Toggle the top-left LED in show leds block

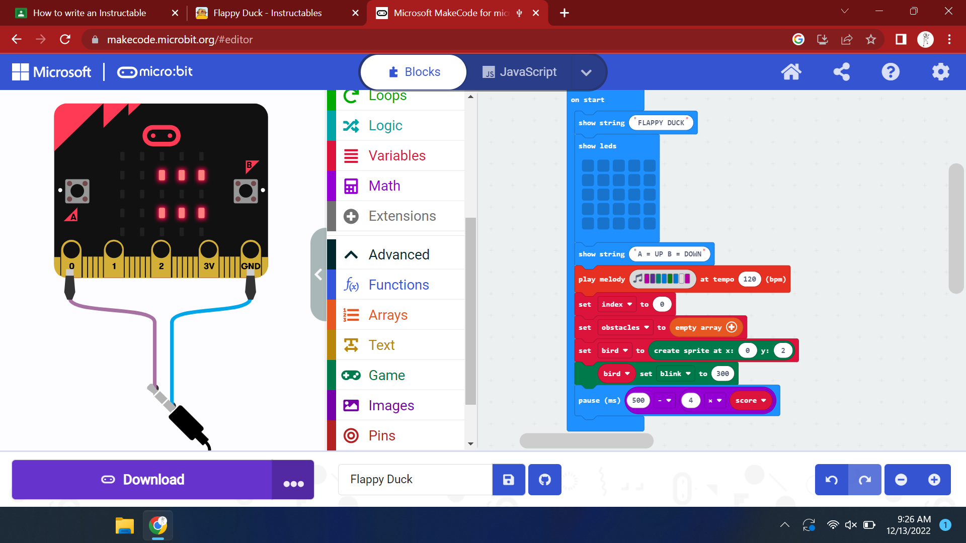(x=588, y=165)
